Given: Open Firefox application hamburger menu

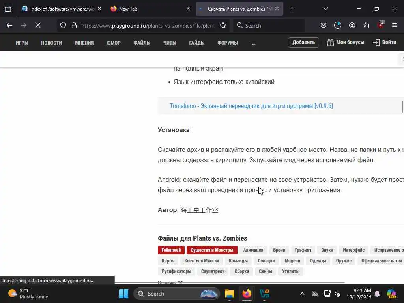Looking at the screenshot, I should click(395, 25).
